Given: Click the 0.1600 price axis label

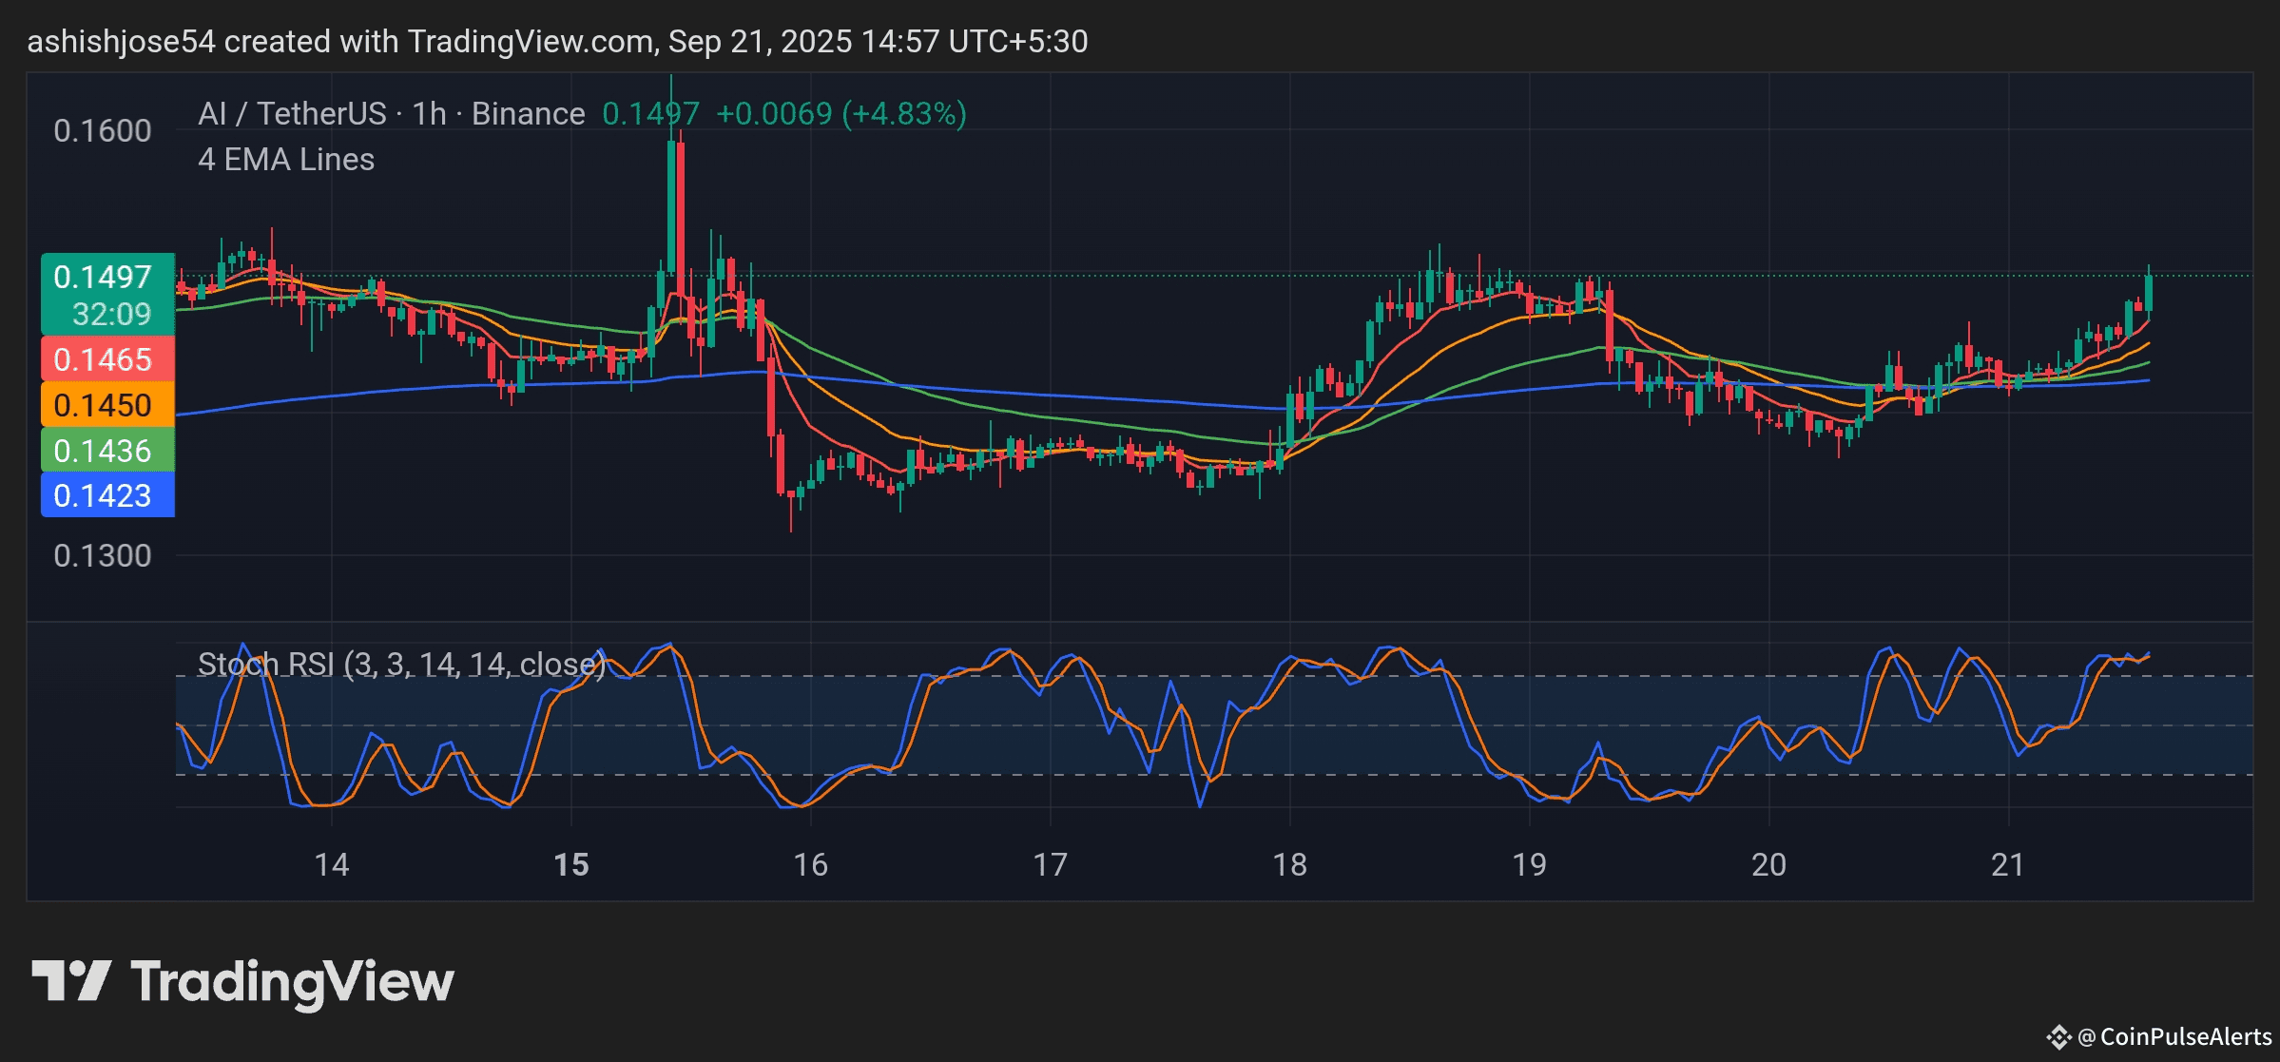Looking at the screenshot, I should click(102, 131).
